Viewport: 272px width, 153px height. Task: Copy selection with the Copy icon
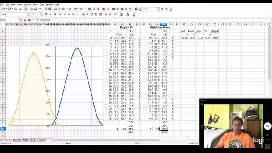pyautogui.click(x=59, y=9)
